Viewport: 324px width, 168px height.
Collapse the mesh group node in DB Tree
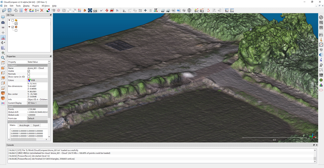pyautogui.click(x=9, y=27)
